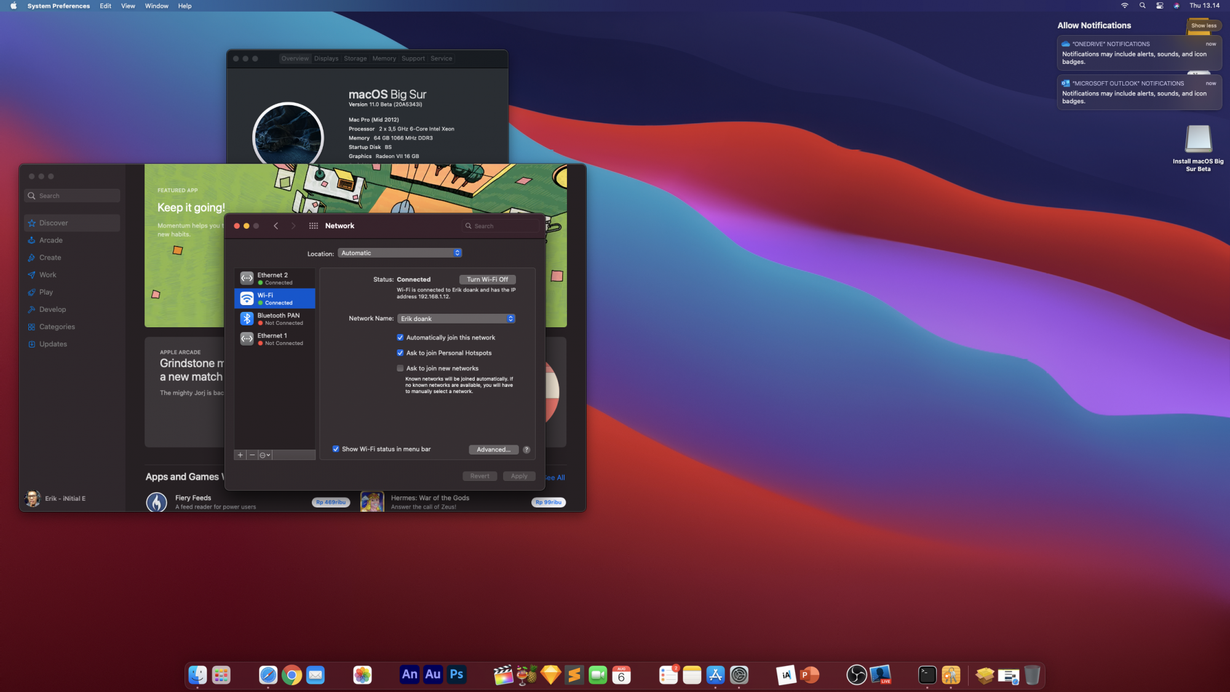Open the Trash in the dock
Screen dimensions: 1230x692
[1032, 675]
